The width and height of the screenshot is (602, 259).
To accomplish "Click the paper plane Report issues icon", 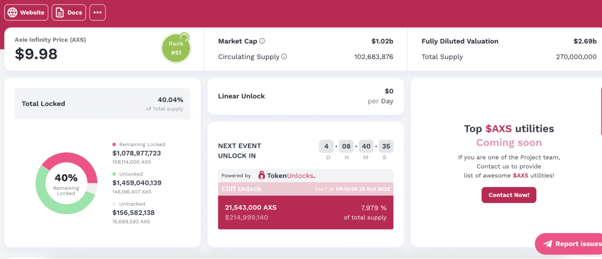I will tap(548, 244).
